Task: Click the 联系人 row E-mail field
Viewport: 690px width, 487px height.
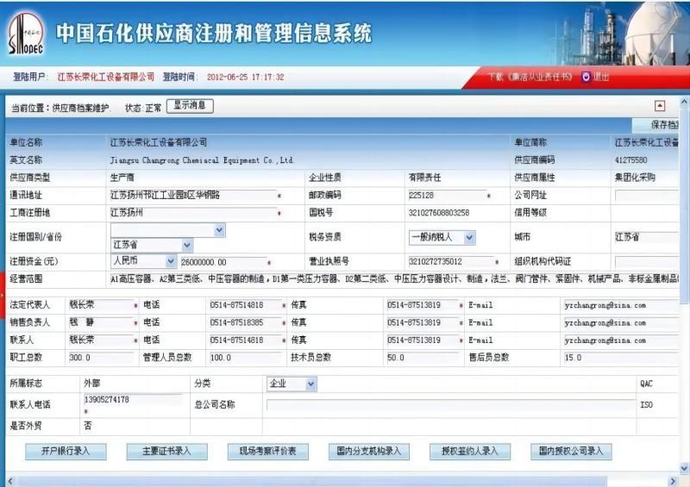Action: pyautogui.click(x=622, y=340)
